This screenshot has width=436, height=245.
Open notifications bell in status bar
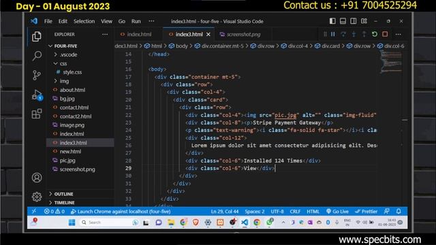(399, 212)
